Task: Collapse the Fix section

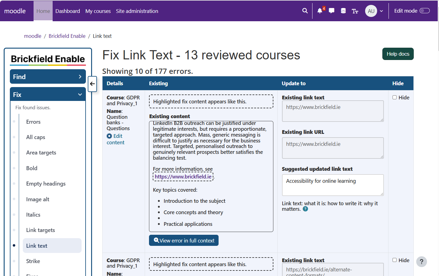Action: tap(48, 94)
